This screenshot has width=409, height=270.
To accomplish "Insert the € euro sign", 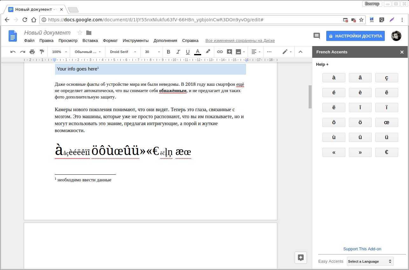I will pyautogui.click(x=387, y=152).
